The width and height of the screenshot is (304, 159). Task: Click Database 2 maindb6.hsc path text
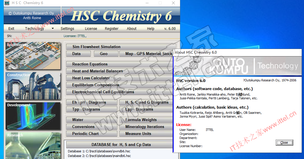99,156
